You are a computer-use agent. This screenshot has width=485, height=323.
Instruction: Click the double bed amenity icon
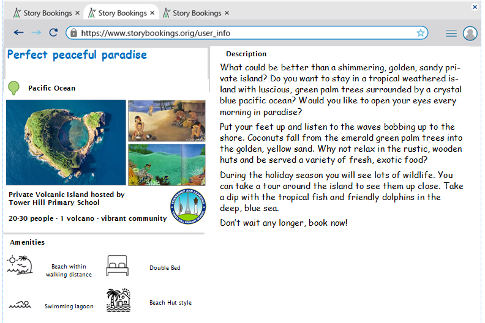[x=117, y=265]
